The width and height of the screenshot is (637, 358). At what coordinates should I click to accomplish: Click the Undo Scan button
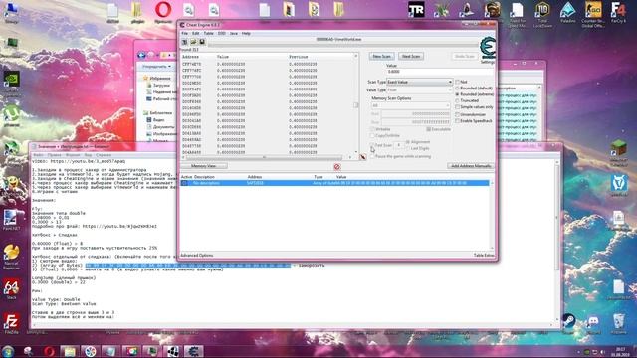(x=465, y=56)
